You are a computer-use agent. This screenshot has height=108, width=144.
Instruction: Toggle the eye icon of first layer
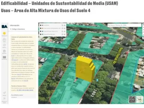point(64,25)
